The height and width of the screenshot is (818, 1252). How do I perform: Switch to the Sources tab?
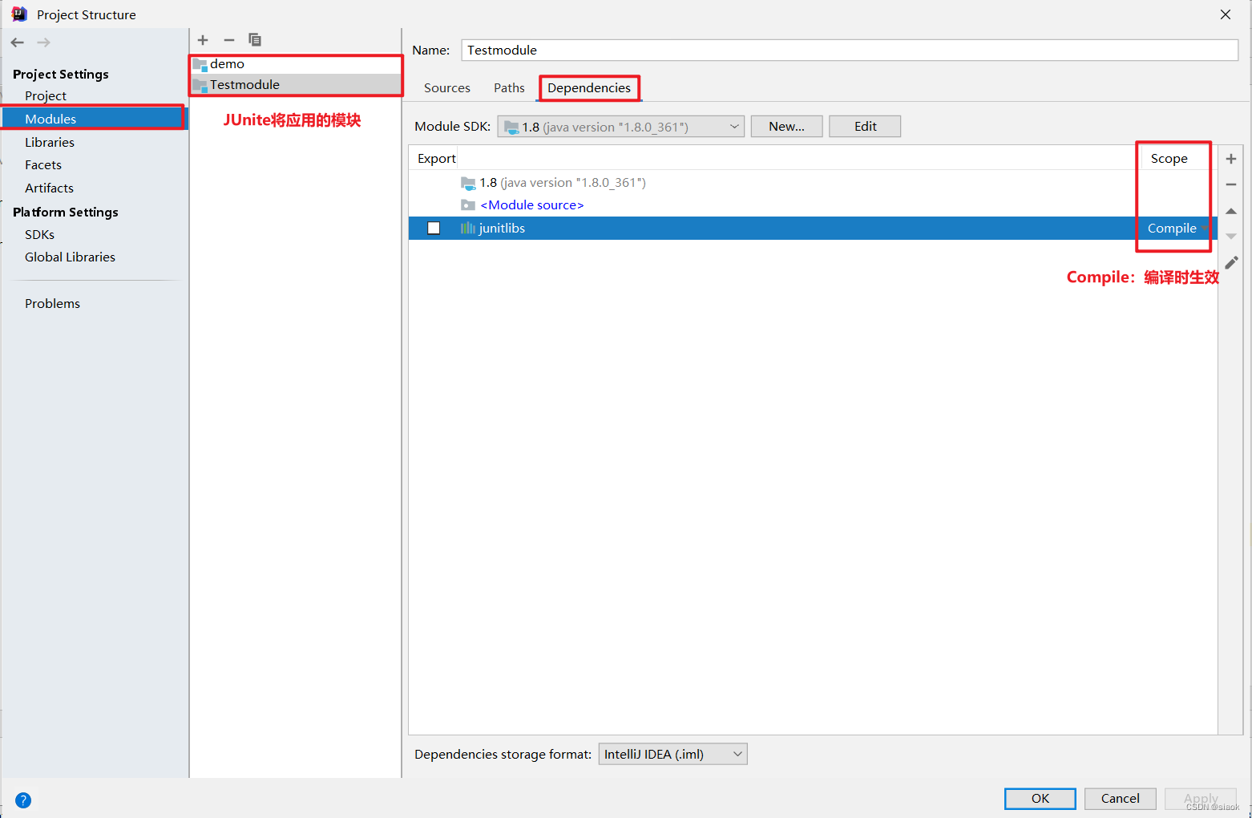(447, 88)
